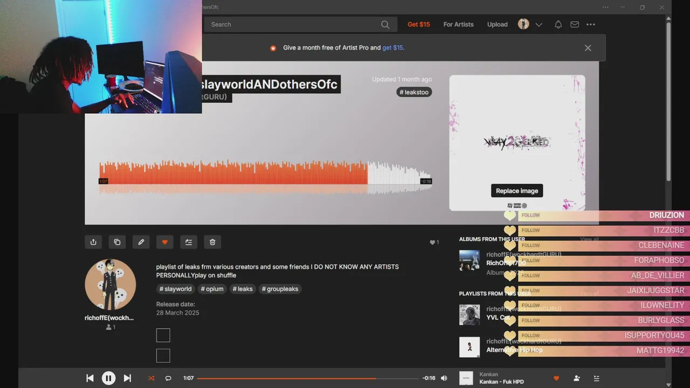Open the Next up queue list icon
This screenshot has height=388, width=690.
coord(596,378)
